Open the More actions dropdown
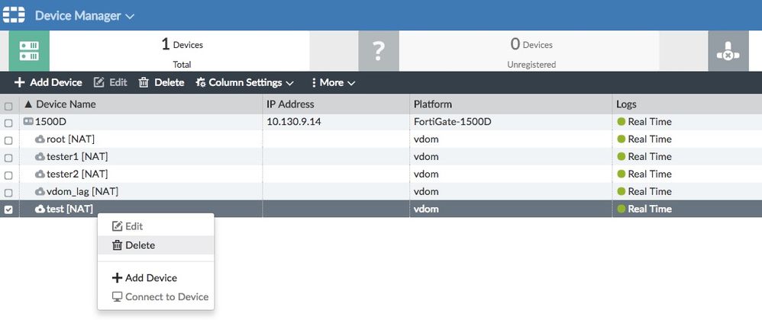Viewport: 762px width, 320px height. pyautogui.click(x=333, y=82)
